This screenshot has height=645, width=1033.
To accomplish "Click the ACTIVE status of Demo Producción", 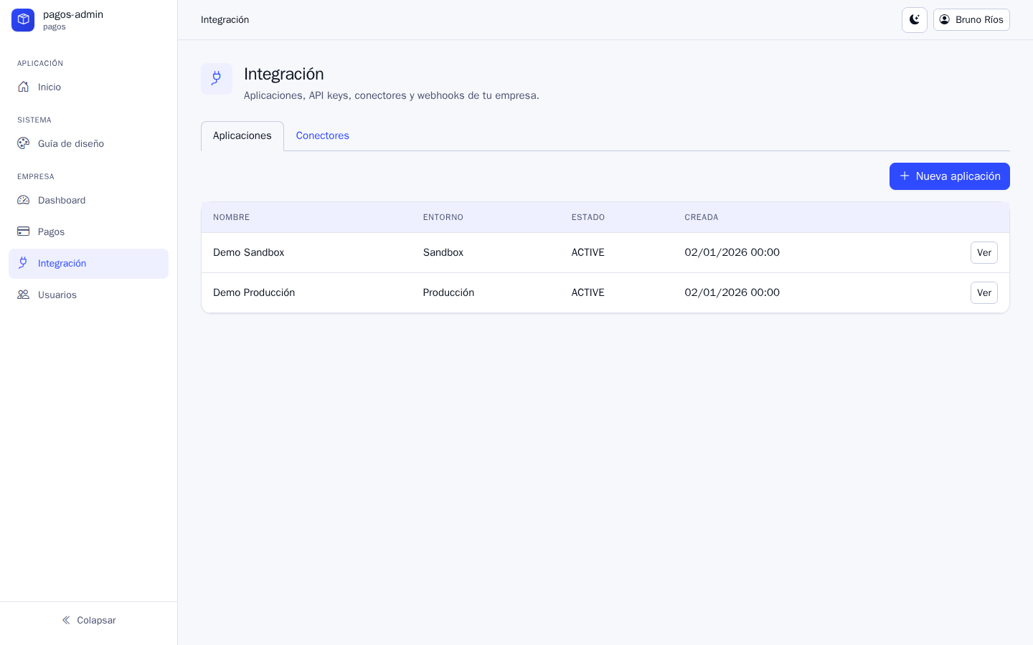I will 588,293.
